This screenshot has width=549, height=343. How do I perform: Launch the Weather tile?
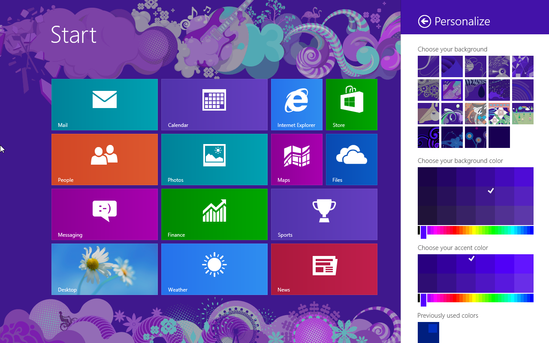[x=214, y=269]
